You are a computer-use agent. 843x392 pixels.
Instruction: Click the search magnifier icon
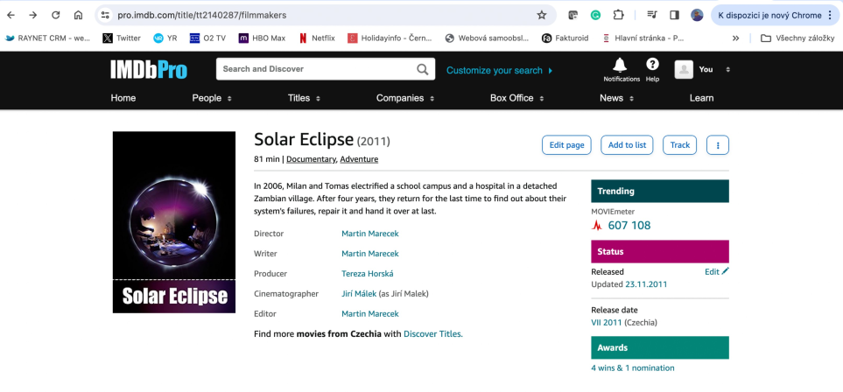pos(423,69)
